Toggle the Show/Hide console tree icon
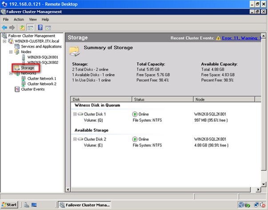268x210 pixels. [x=30, y=28]
